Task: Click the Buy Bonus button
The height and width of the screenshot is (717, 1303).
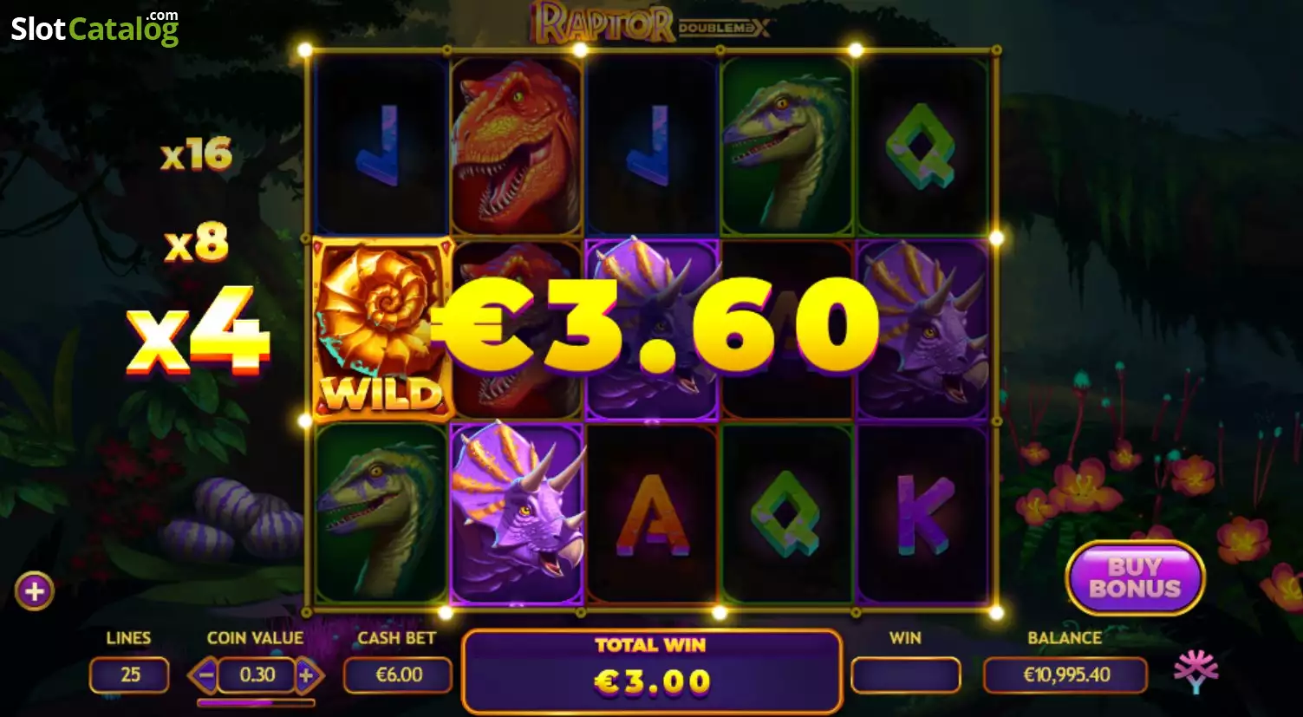Action: click(1135, 578)
